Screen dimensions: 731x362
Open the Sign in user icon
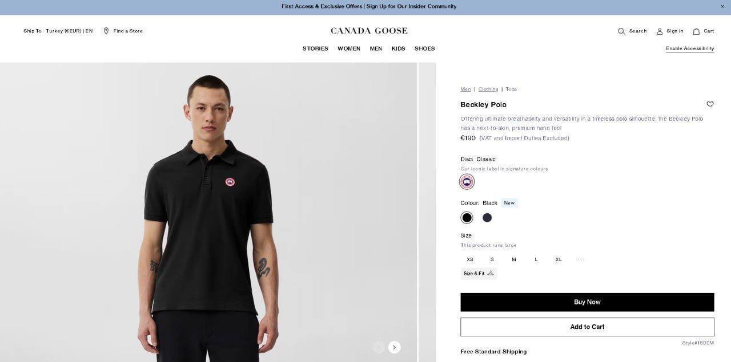[660, 31]
